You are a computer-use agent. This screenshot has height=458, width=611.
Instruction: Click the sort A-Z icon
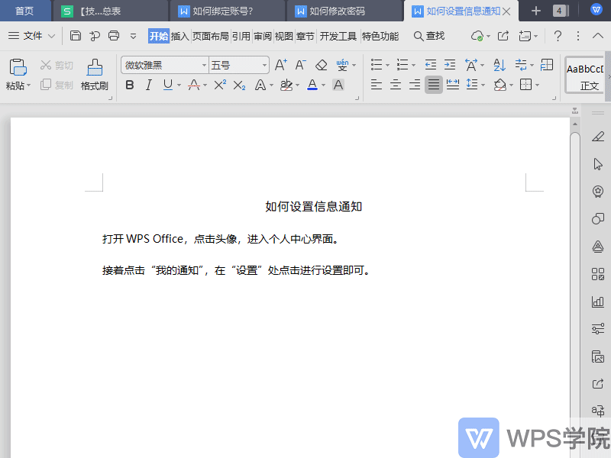499,65
